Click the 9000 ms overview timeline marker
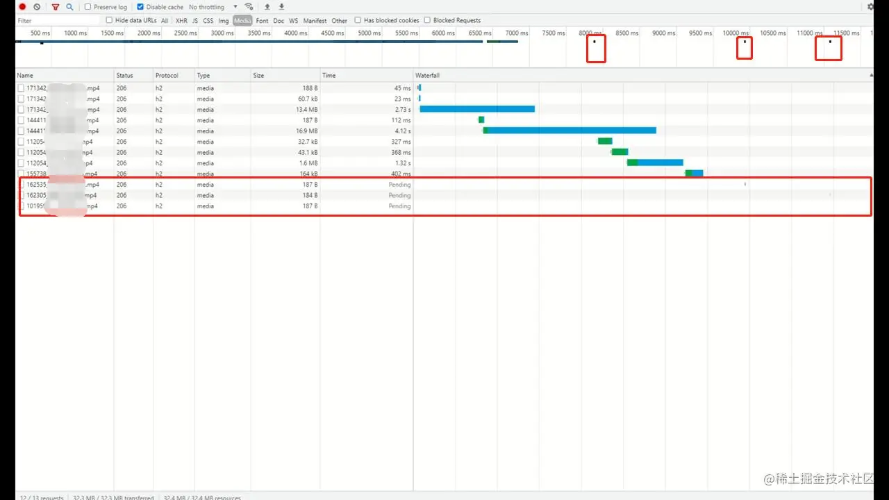 pyautogui.click(x=663, y=33)
